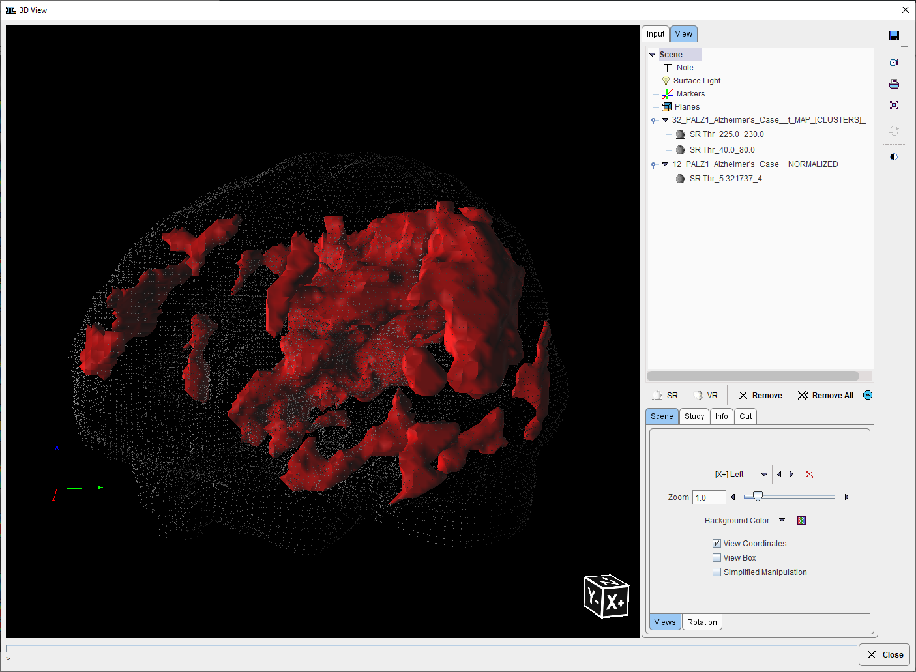Image resolution: width=916 pixels, height=672 pixels.
Task: Collapse the 12_PALZ1 NORMALIZED tree node
Action: [665, 164]
